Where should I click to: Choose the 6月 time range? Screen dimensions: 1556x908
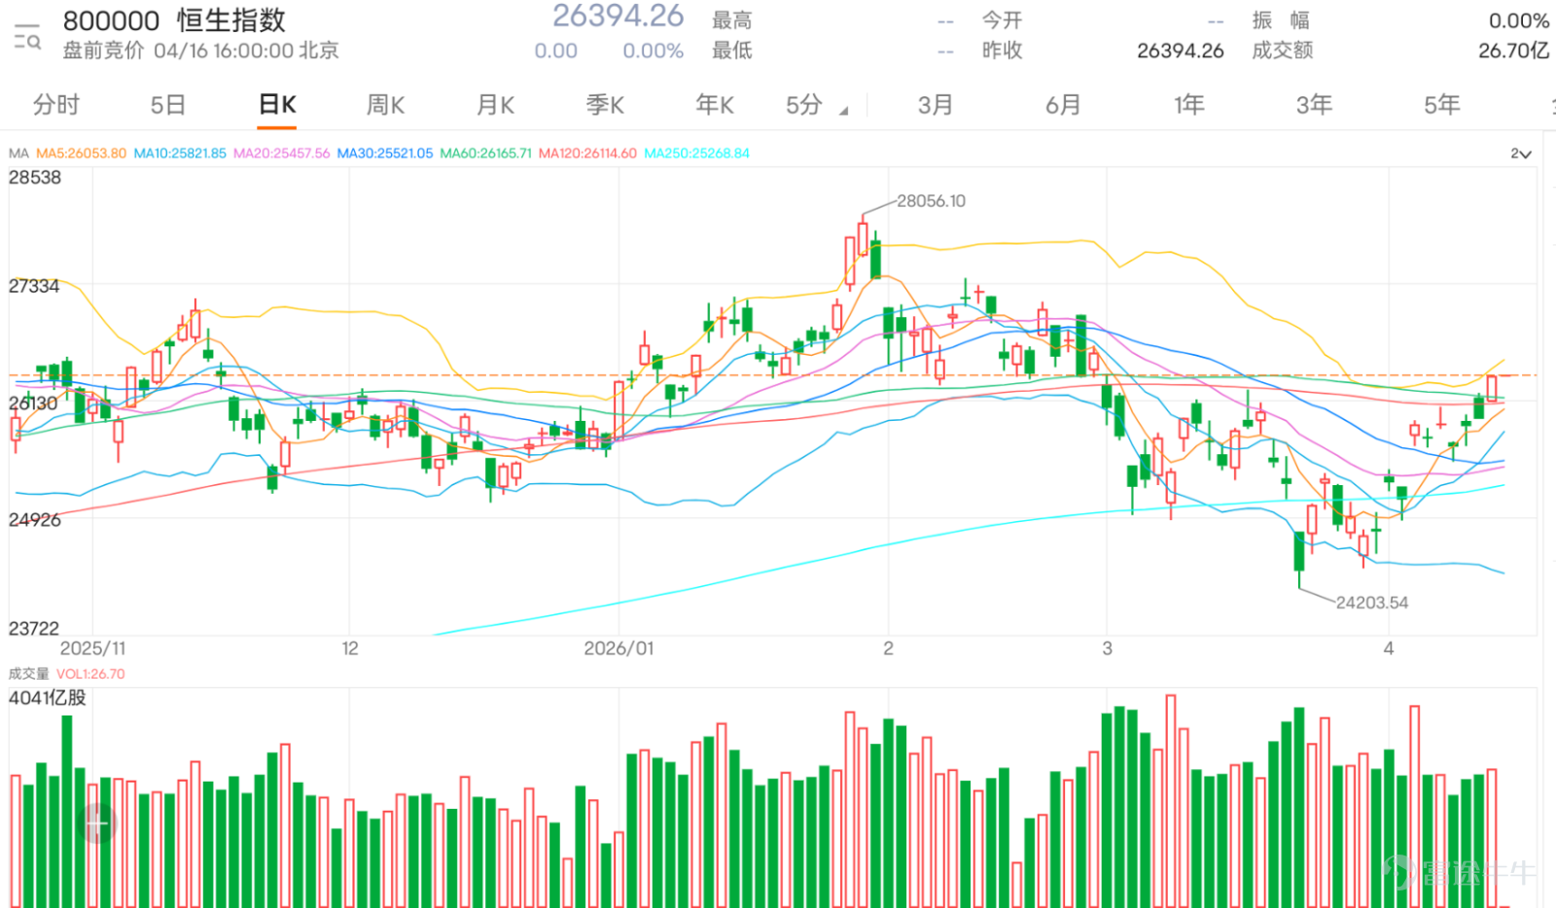click(x=1063, y=105)
